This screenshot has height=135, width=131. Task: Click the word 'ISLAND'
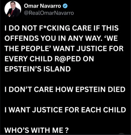point(57,69)
